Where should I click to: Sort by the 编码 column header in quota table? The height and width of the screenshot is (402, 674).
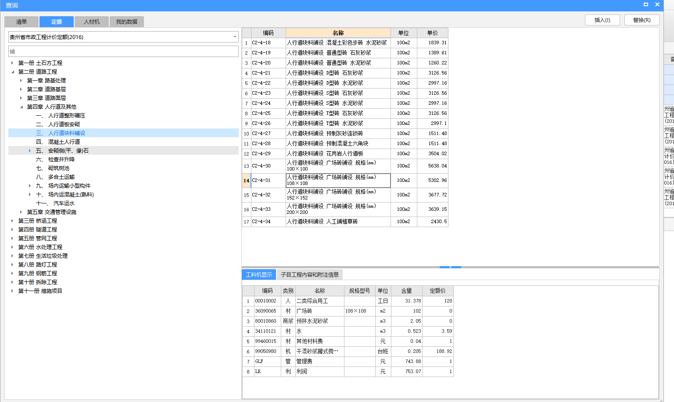click(x=268, y=33)
